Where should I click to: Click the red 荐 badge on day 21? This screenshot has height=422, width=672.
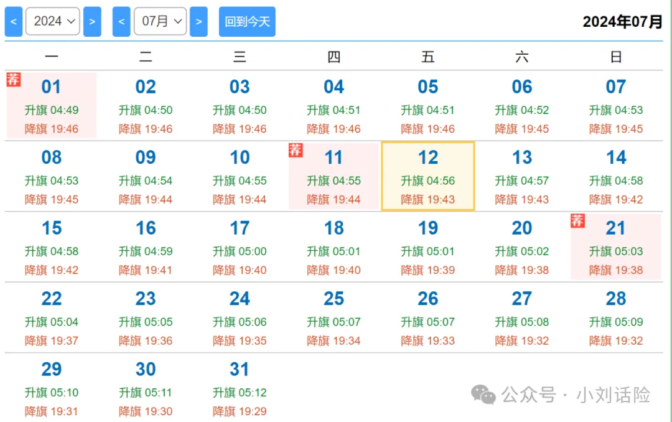tap(578, 220)
